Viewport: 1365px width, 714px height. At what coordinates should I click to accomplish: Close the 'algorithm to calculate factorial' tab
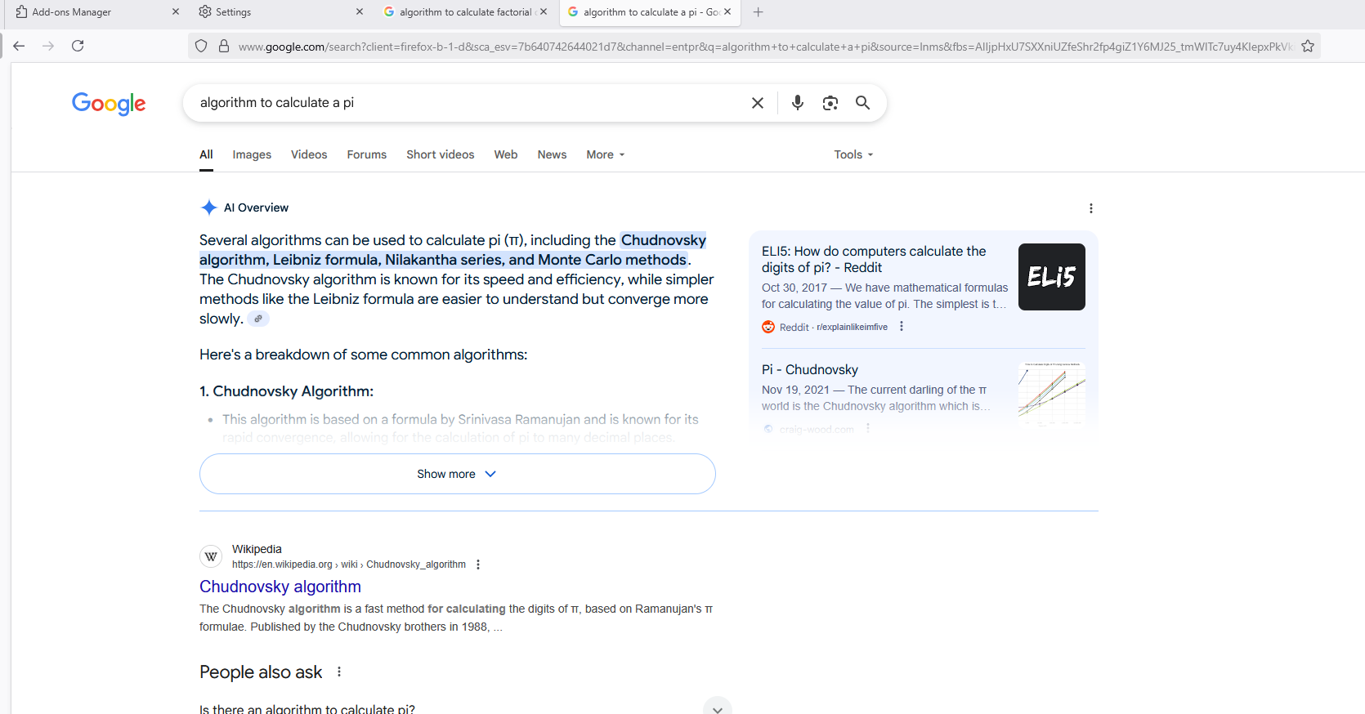[x=544, y=12]
